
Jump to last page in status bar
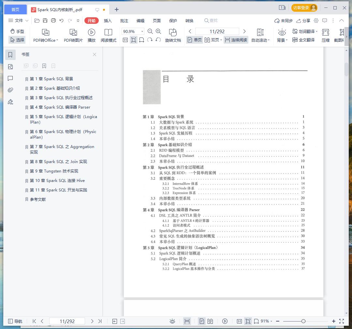[x=100, y=321]
